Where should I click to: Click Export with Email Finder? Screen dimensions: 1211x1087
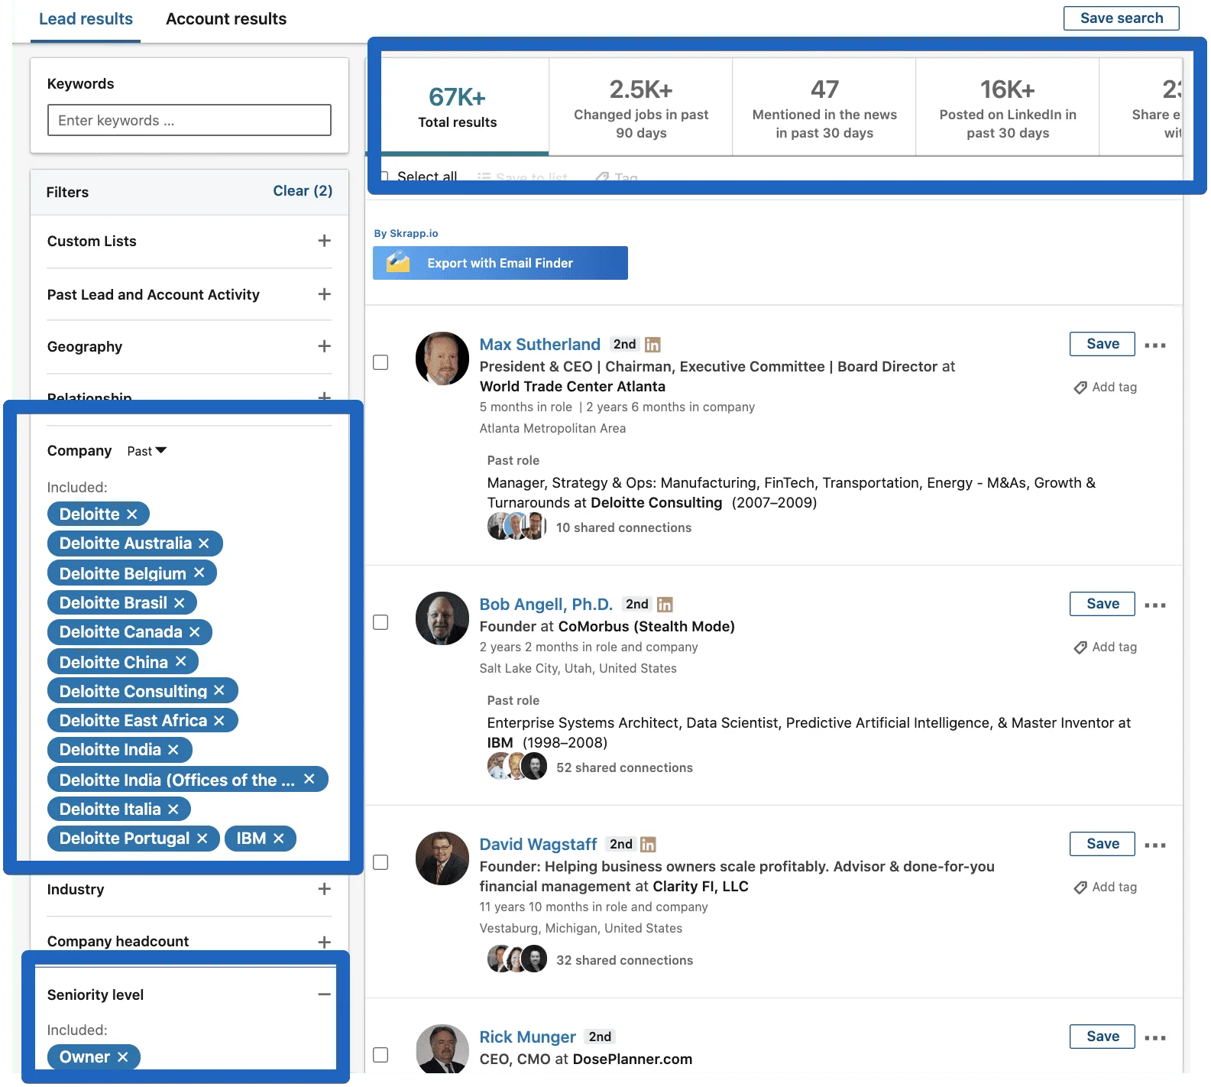click(500, 263)
